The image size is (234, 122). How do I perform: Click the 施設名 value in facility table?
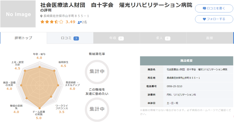[x=197, y=69]
